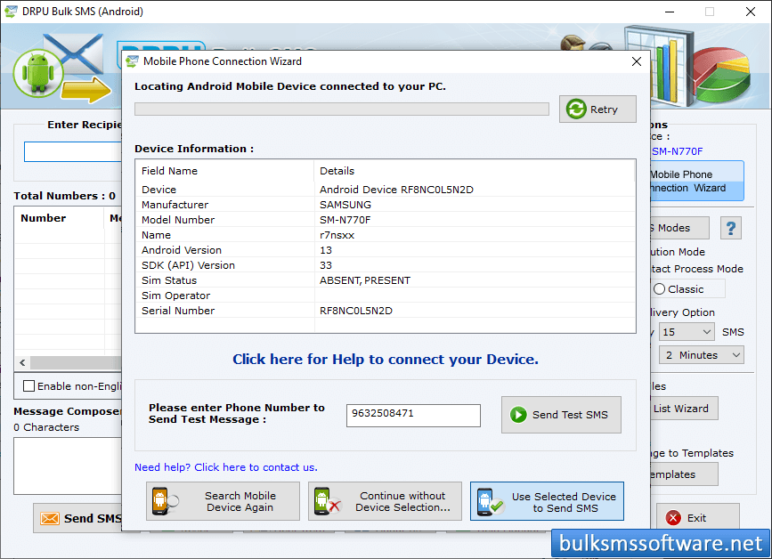Click the SM-N770F device link in main window
The image size is (772, 559).
(677, 151)
